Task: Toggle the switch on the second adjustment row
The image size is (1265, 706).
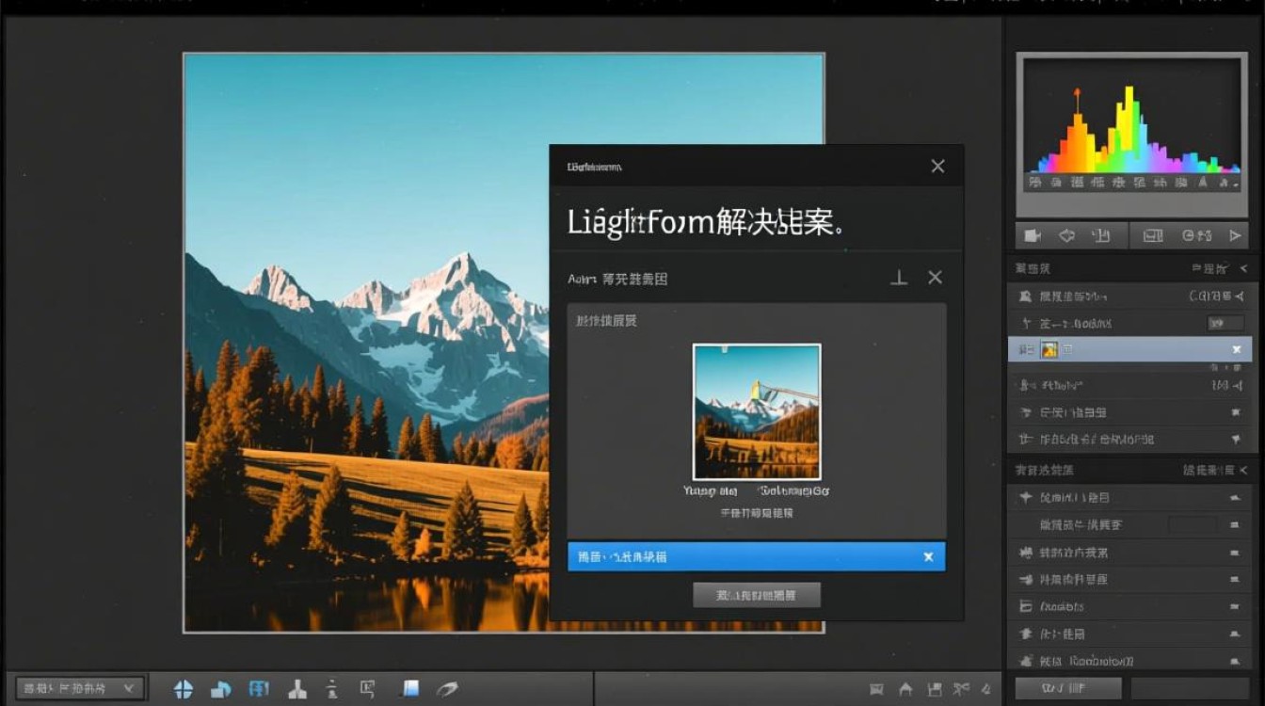Action: [1224, 322]
